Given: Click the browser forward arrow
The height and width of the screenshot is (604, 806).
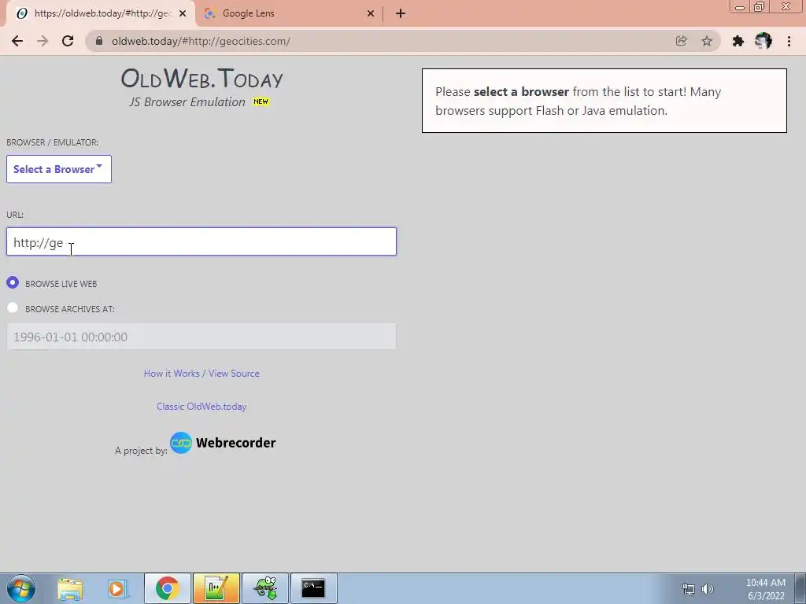Looking at the screenshot, I should point(43,41).
